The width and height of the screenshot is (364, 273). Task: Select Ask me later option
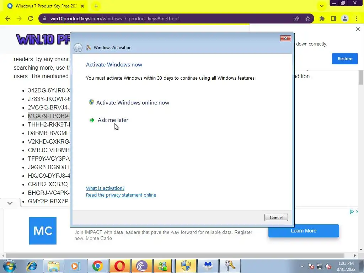pos(109,120)
